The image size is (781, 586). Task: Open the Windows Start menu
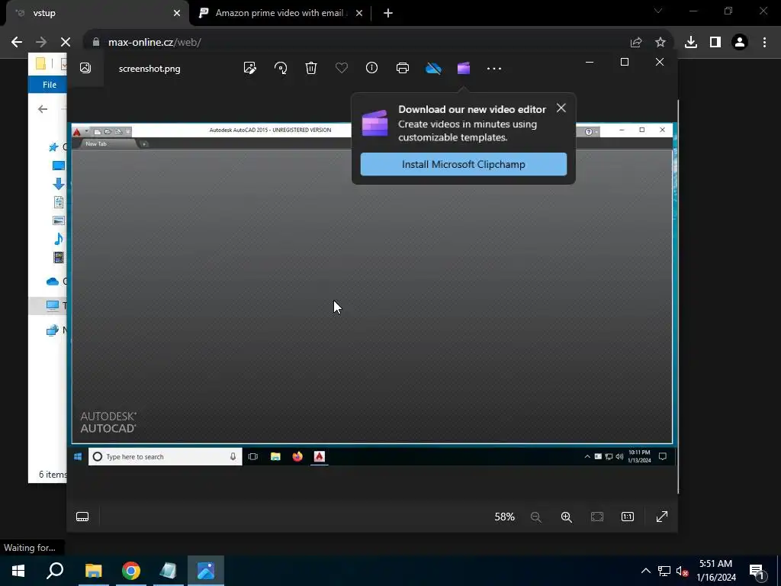[x=18, y=571]
